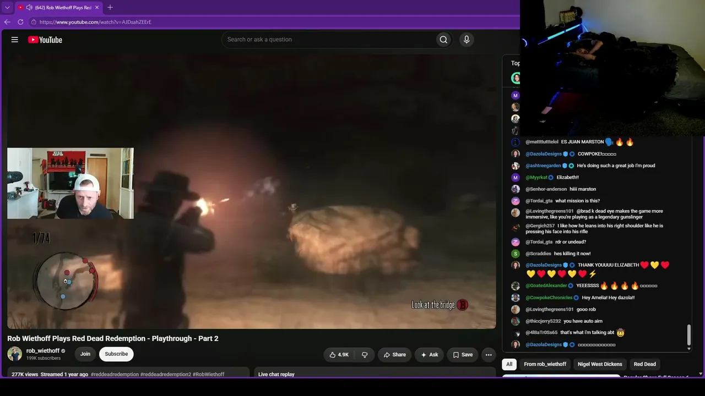Click the @CowpokeChronicles username in chat
The height and width of the screenshot is (396, 705).
[549, 298]
